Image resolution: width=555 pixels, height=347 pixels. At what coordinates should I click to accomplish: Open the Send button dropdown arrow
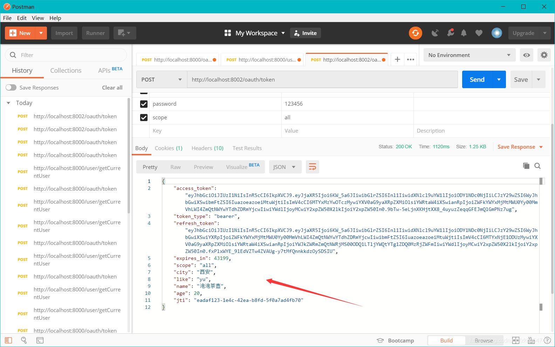pos(499,79)
